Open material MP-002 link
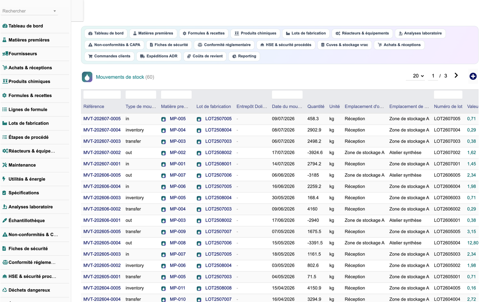The image size is (489, 302). pyautogui.click(x=178, y=152)
